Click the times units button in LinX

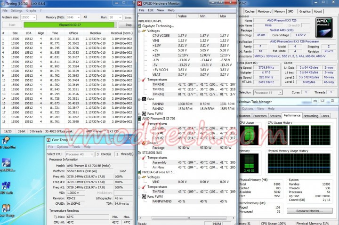[128, 17]
